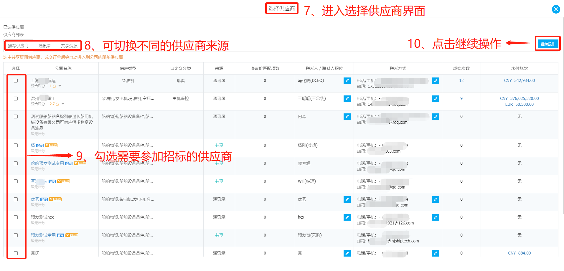Click contact name 杨刚(菜鸡)
Image resolution: width=564 pixels, height=271 pixels.
[x=308, y=146]
